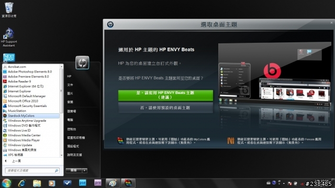Click the MyColors taskbar button
The image size is (335, 188).
(128, 183)
